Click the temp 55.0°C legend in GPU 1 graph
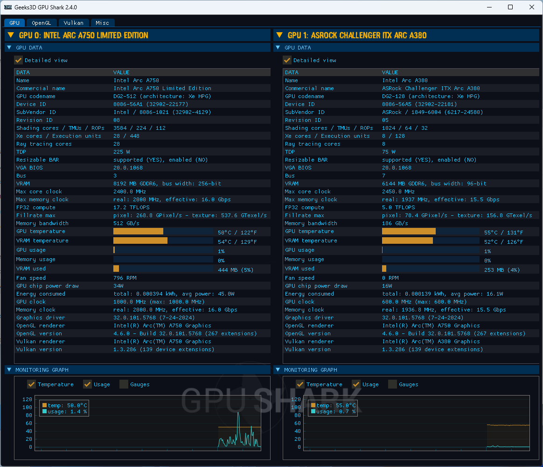Image resolution: width=543 pixels, height=467 pixels. click(x=334, y=405)
